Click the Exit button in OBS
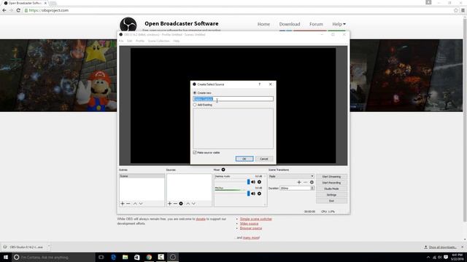Screen dimensions: 467x262 [x=331, y=201]
